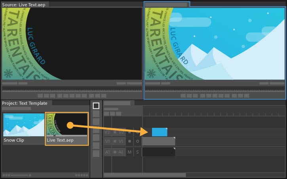Click the timeline horizontal scrollbar
The height and width of the screenshot is (179, 287).
145,175
